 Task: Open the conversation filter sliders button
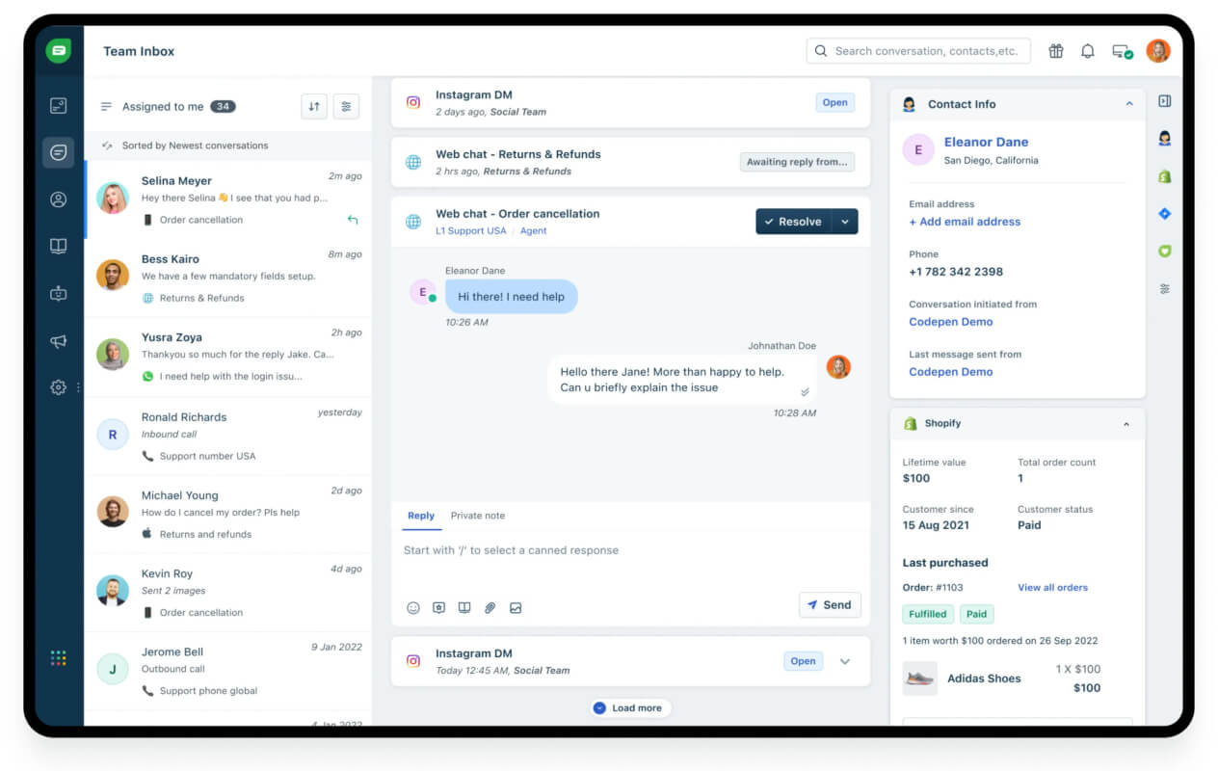coord(346,107)
